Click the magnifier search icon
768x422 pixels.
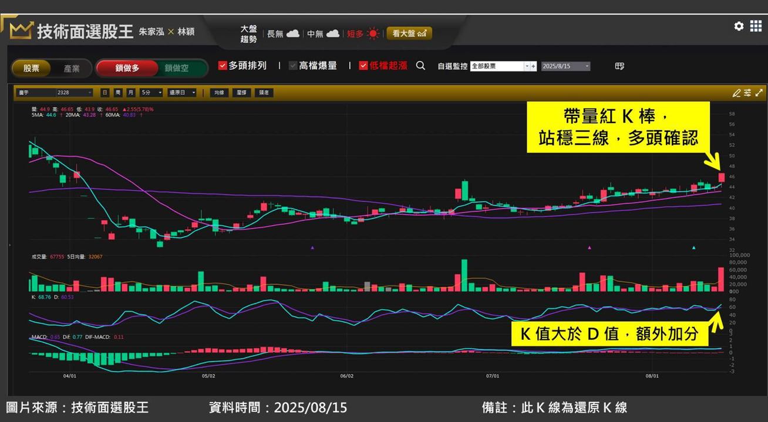tap(420, 66)
